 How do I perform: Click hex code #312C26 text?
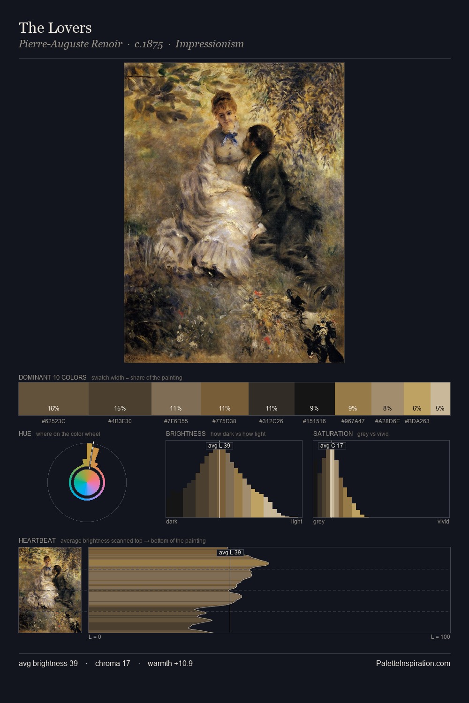(x=271, y=421)
